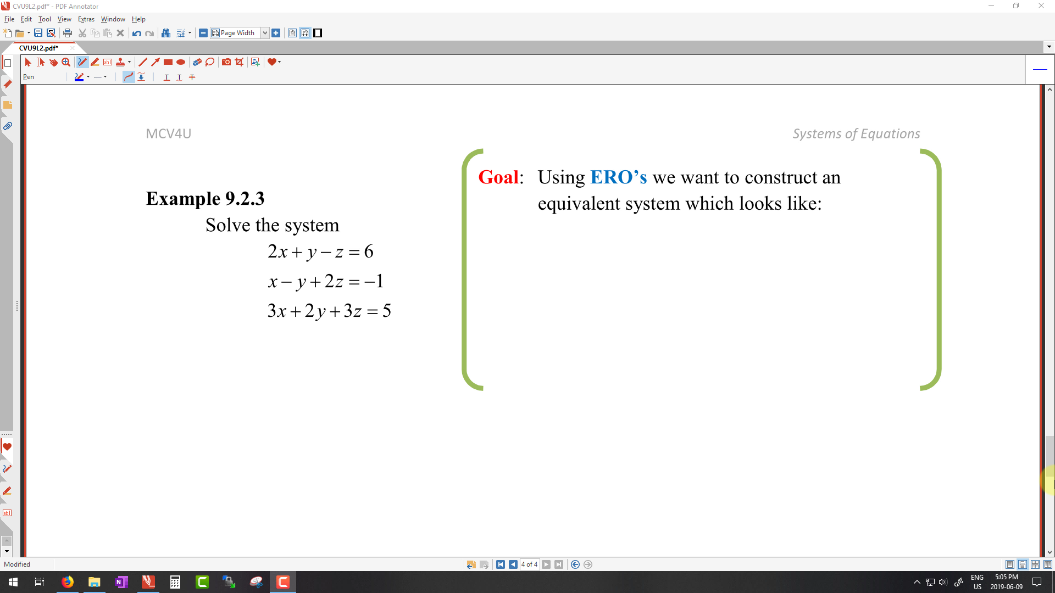Toggle smooth freehand pen mode
Viewport: 1055px width, 593px height.
point(128,77)
